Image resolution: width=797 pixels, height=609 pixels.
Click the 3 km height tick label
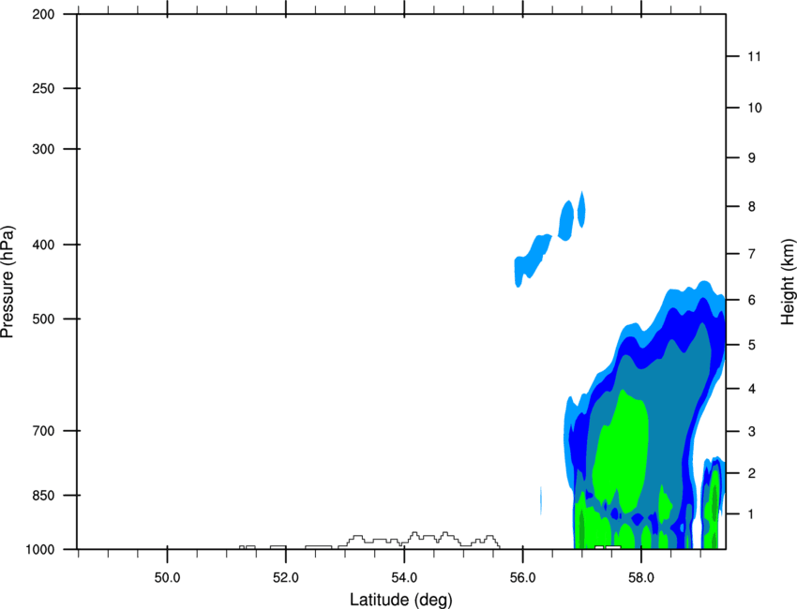tap(752, 432)
